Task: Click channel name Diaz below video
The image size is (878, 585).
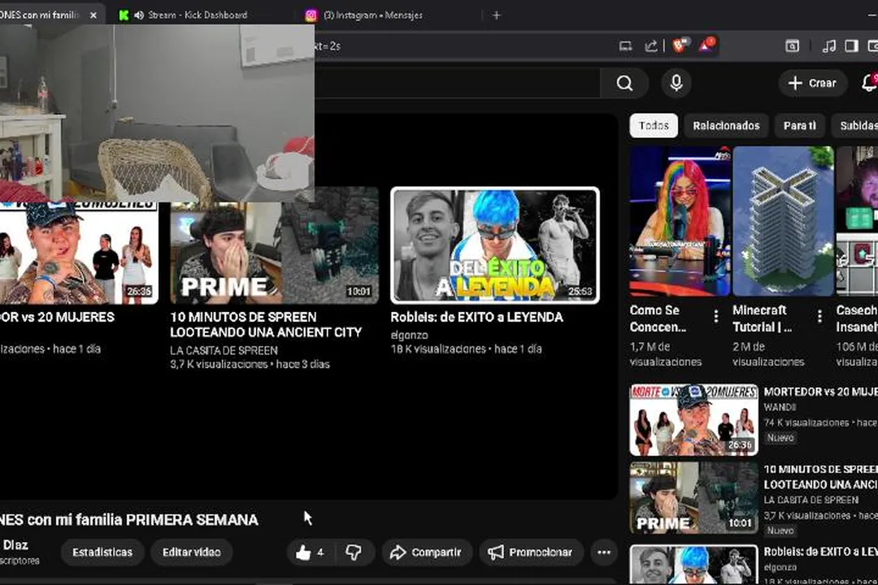Action: (x=15, y=544)
